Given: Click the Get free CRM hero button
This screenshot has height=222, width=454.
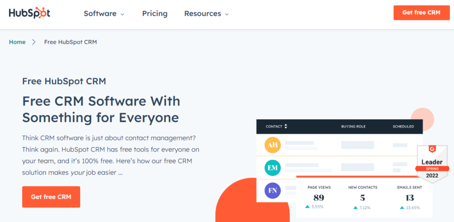Looking at the screenshot, I should pos(51,197).
